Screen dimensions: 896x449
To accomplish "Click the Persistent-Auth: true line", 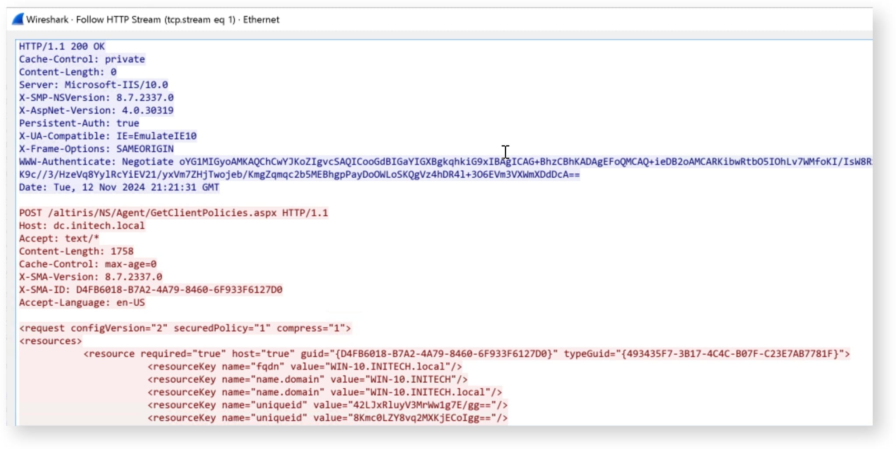I will pyautogui.click(x=79, y=123).
